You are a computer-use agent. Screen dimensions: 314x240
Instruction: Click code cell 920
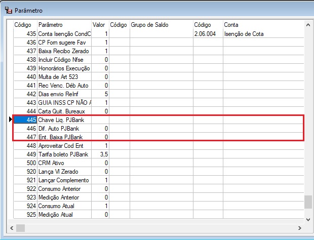coord(25,171)
